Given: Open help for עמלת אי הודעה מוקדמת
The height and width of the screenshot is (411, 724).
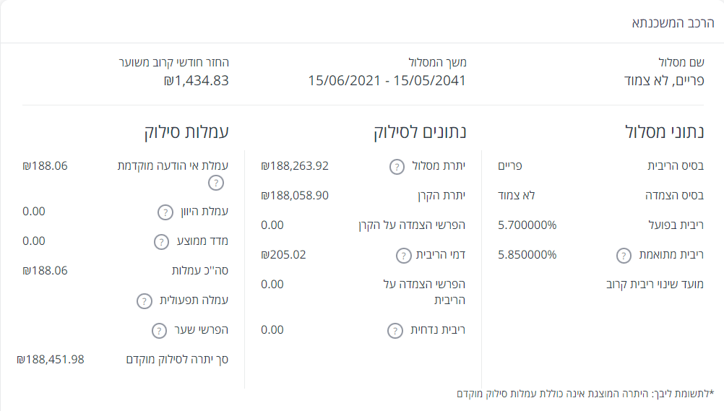Looking at the screenshot, I should 215,183.
